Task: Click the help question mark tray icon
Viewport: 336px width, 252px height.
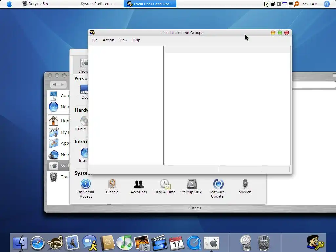Action: click(x=266, y=4)
